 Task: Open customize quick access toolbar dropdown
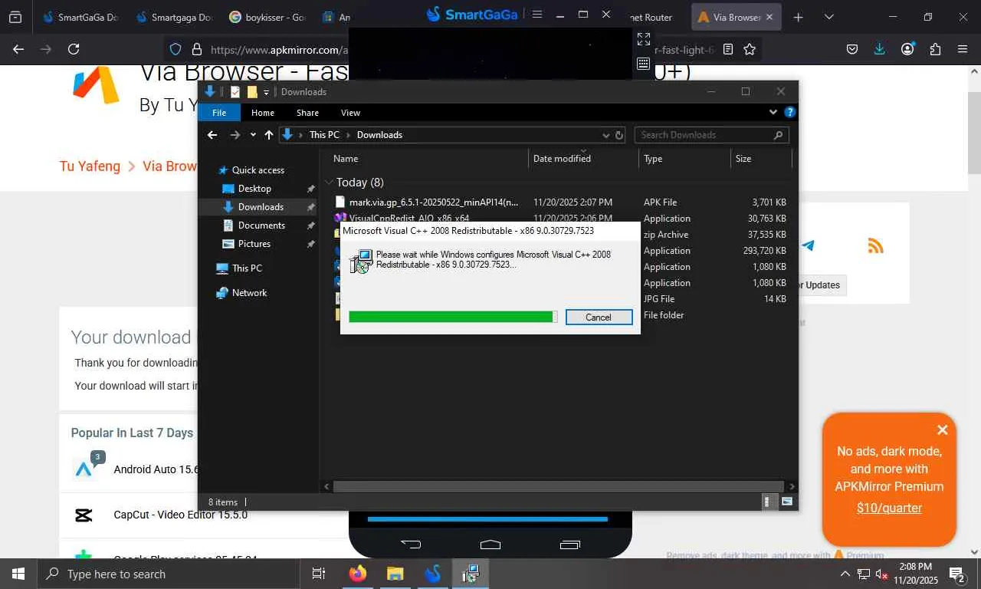266,92
